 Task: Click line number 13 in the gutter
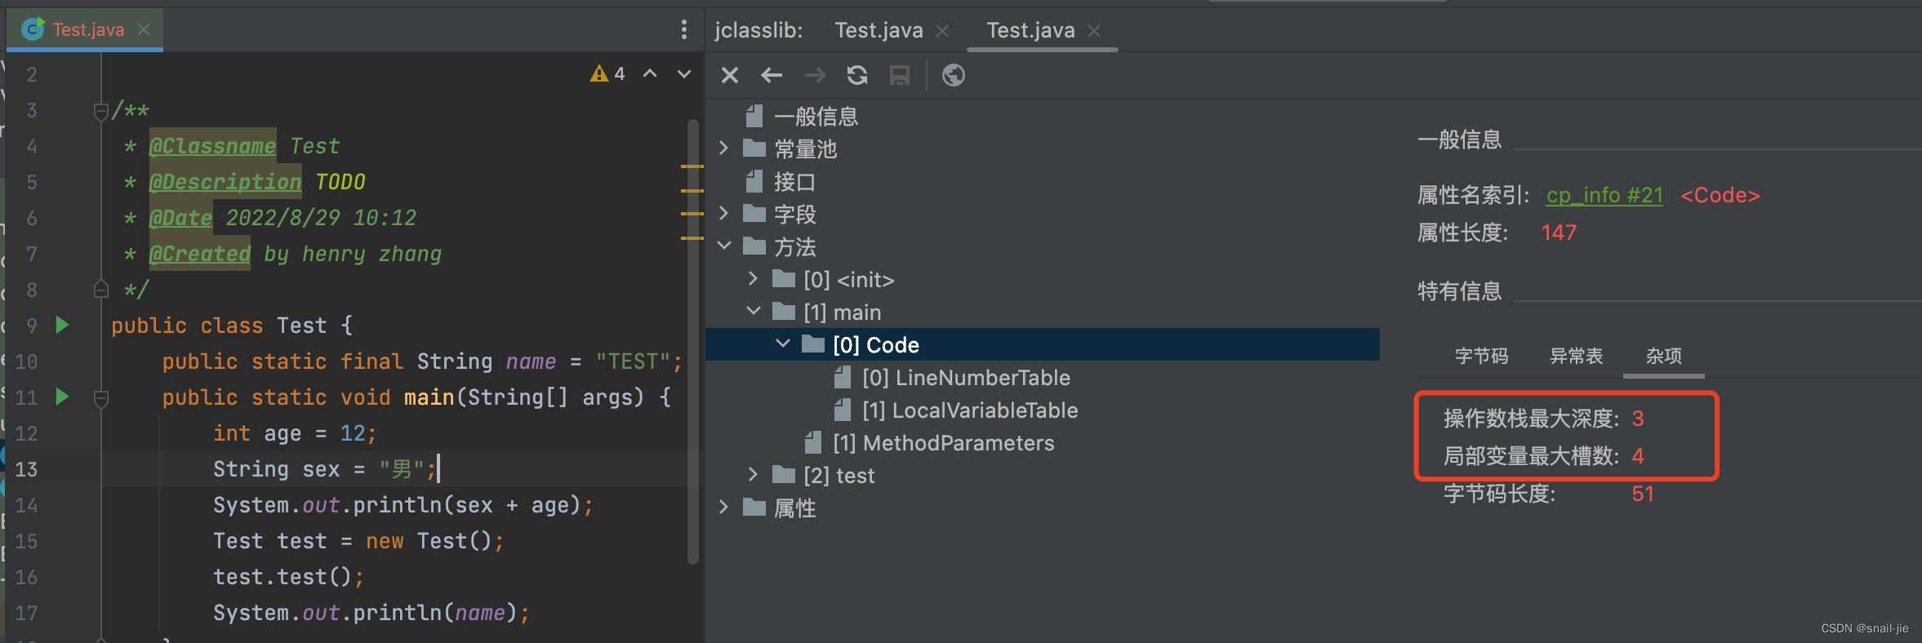coord(26,468)
